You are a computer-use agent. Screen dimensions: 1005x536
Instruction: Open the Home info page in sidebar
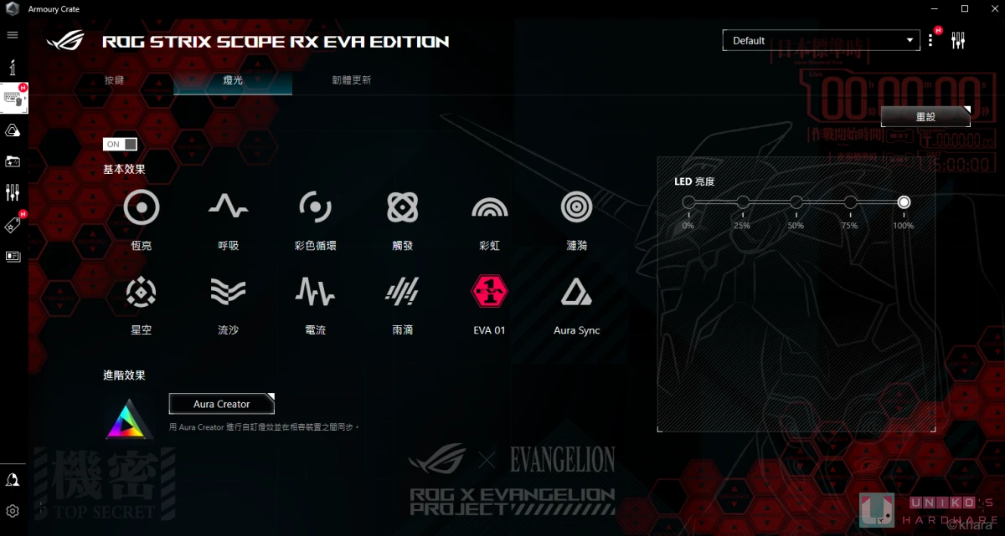[13, 68]
